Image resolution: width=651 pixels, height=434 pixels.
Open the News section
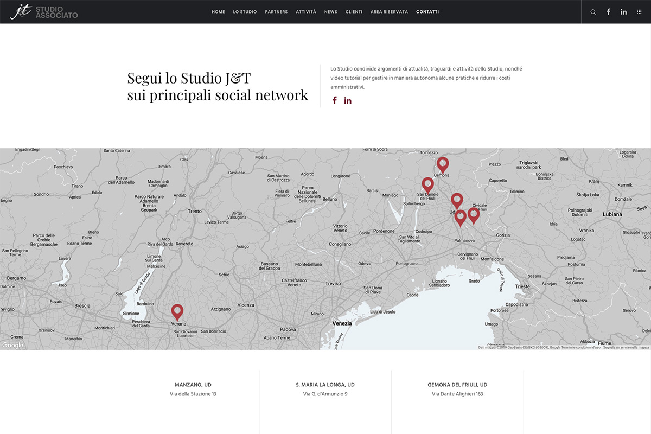coord(330,12)
